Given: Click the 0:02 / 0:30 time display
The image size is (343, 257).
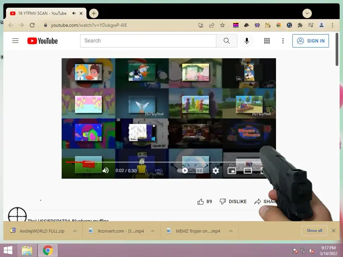Looking at the screenshot, I should [x=126, y=171].
